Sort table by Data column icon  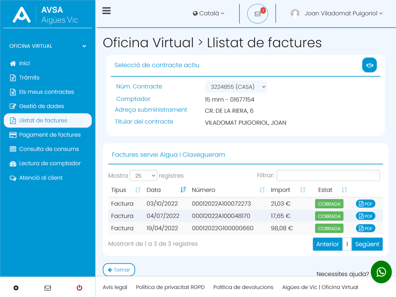tap(183, 190)
